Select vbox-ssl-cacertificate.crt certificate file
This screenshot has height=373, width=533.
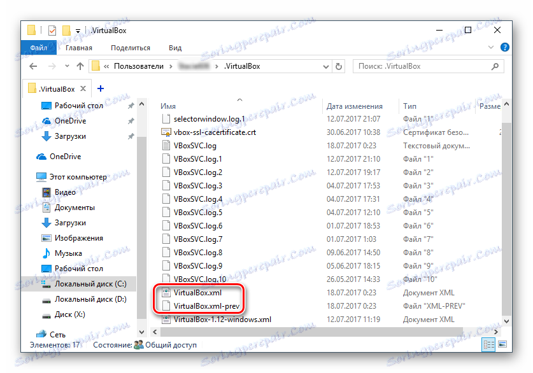point(215,132)
